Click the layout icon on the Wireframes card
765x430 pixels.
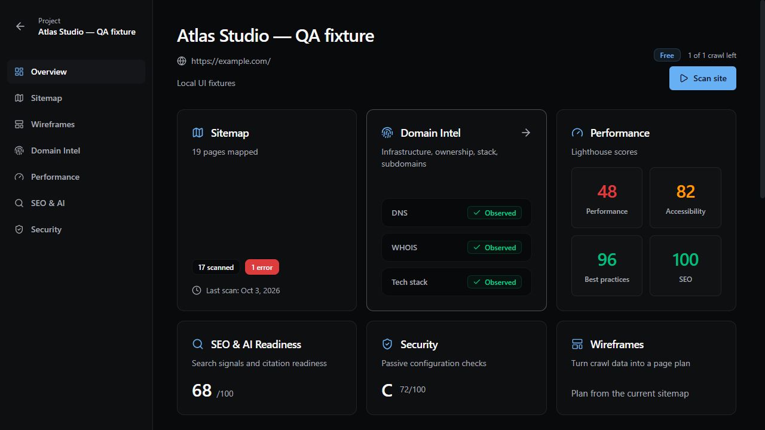pos(577,344)
